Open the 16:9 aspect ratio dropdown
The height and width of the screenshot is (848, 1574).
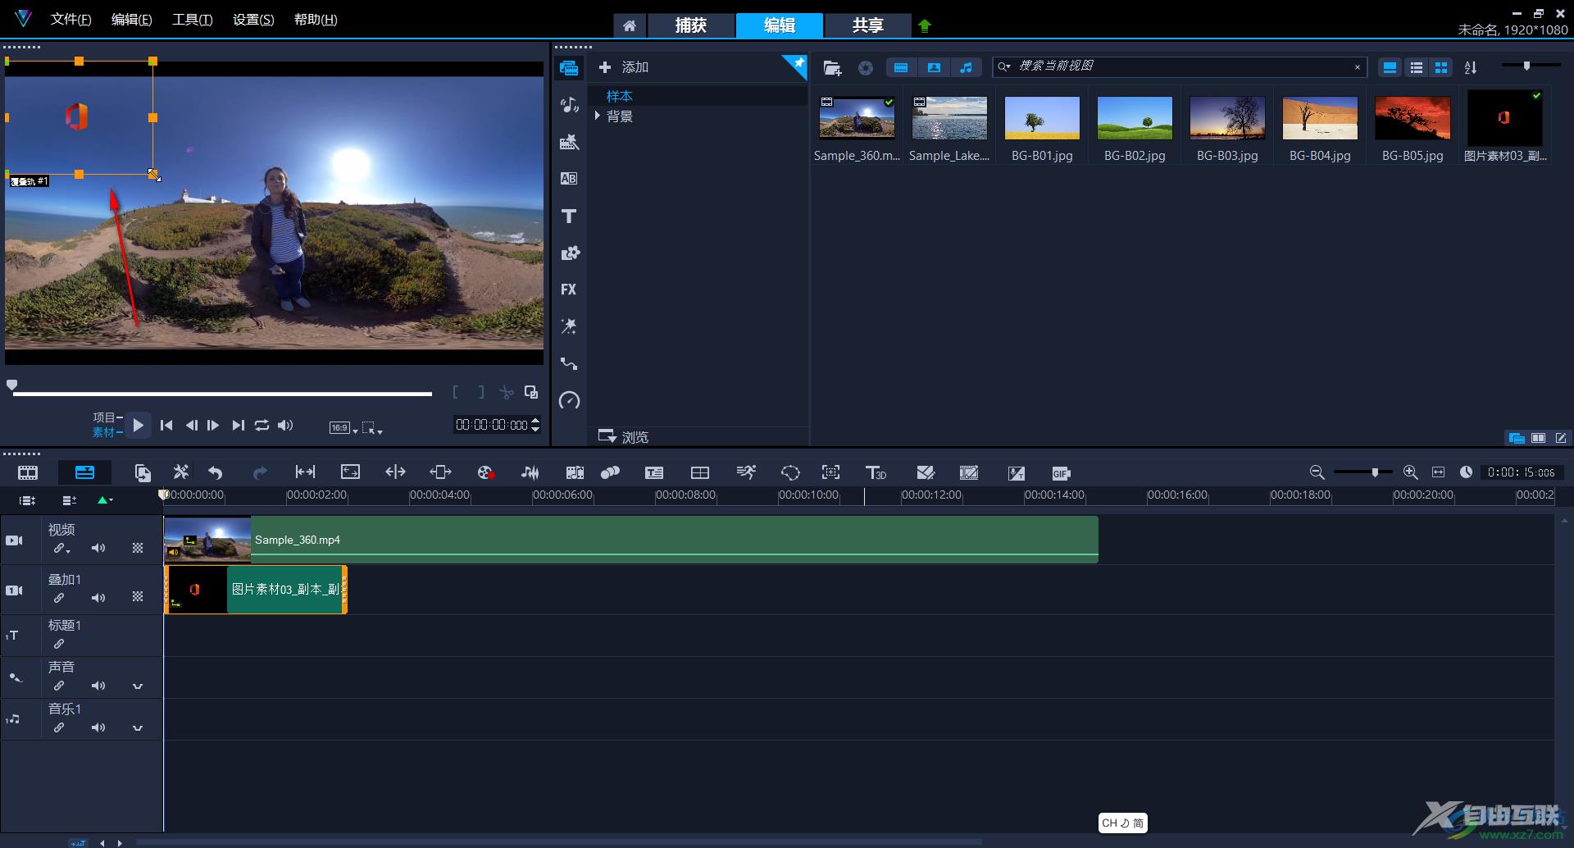coord(343,427)
